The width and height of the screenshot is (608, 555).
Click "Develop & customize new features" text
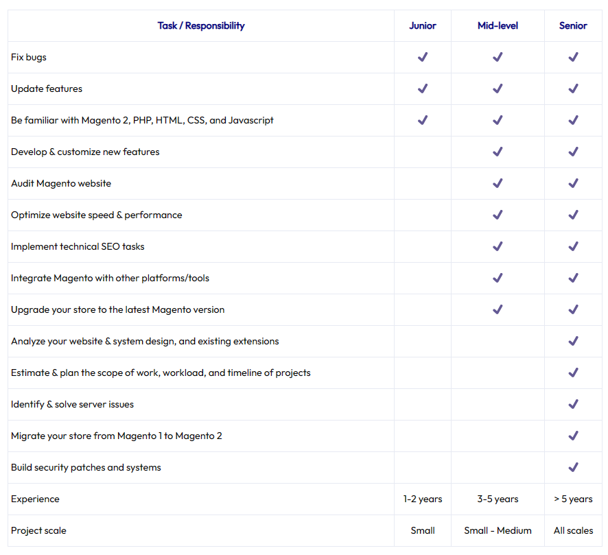[85, 152]
